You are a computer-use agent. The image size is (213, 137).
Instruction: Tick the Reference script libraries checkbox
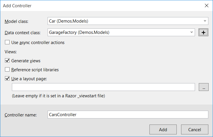click(7, 70)
